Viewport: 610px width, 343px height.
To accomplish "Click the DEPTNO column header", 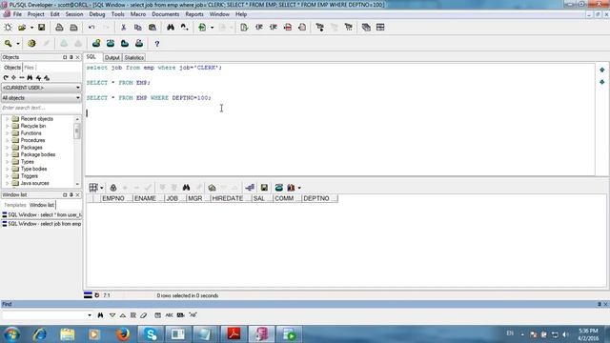I will click(x=320, y=198).
